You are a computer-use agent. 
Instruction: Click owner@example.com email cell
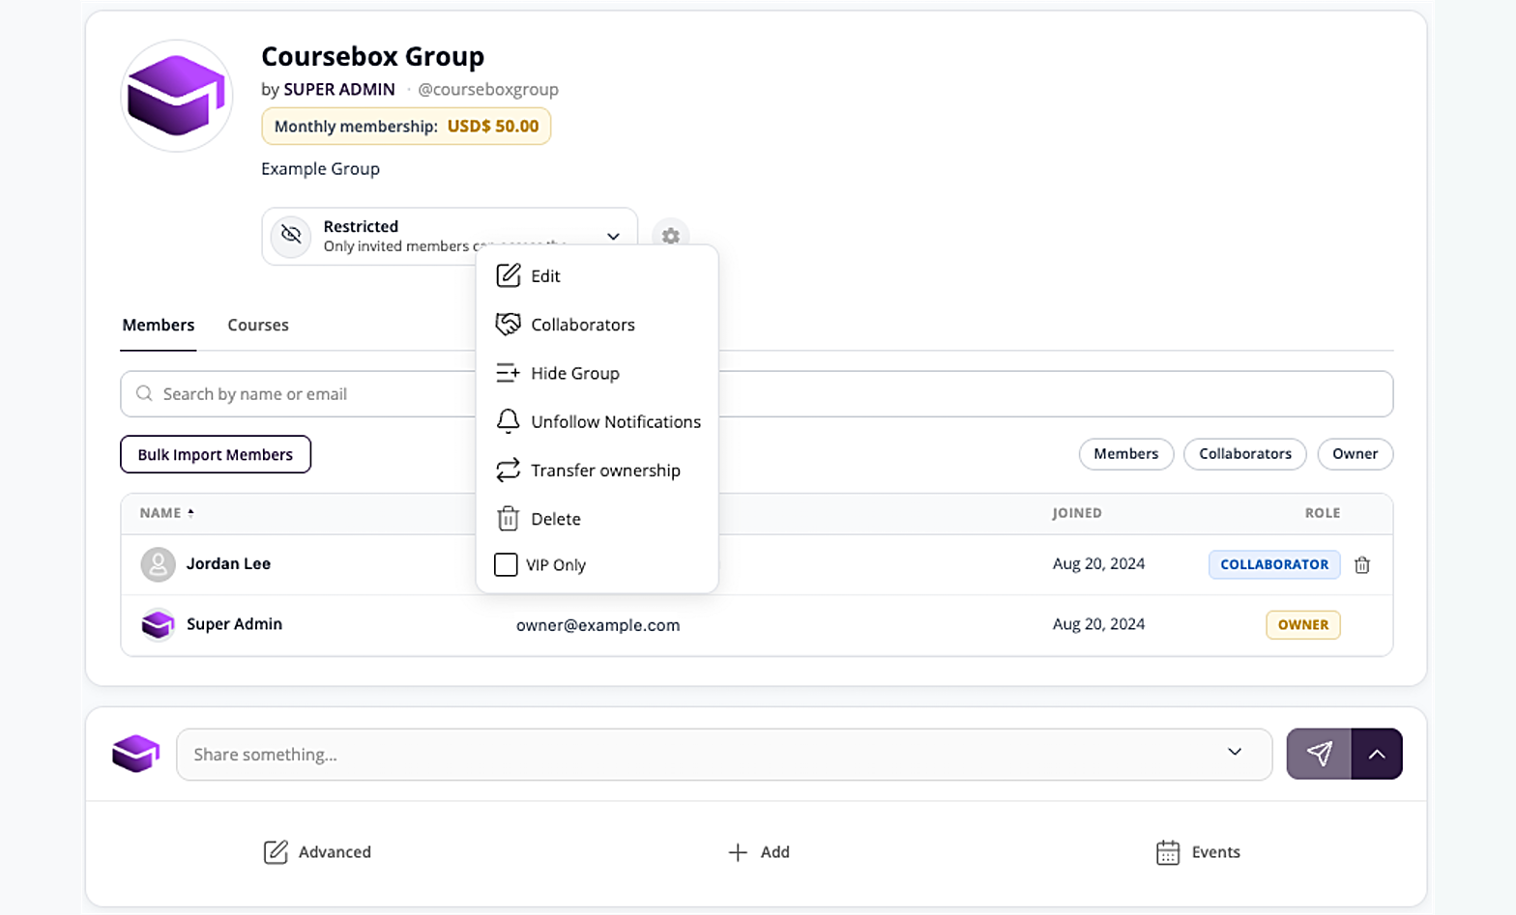(598, 625)
